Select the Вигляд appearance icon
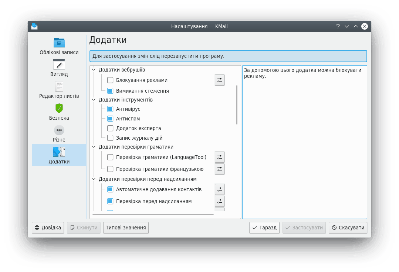Image resolution: width=399 pixels, height=272 pixels. pos(59,64)
